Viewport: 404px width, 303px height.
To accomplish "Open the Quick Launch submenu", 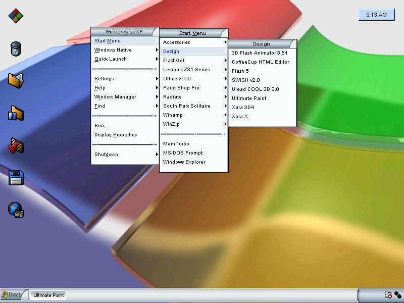I will tap(125, 59).
